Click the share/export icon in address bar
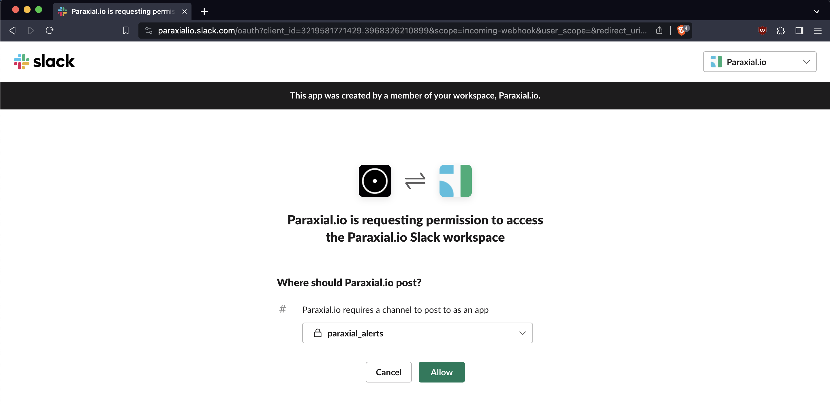 point(659,31)
